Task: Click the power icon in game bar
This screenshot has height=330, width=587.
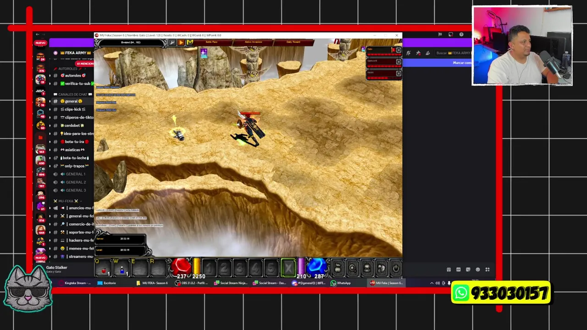Action: (x=396, y=269)
